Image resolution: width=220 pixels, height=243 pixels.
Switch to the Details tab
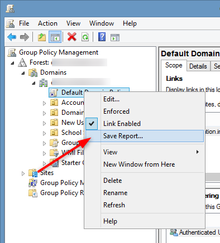[198, 66]
